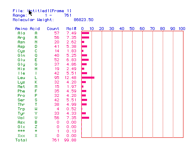Select the Ile row label
Image resolution: width=192 pixels, height=154 pixels.
pos(22,73)
